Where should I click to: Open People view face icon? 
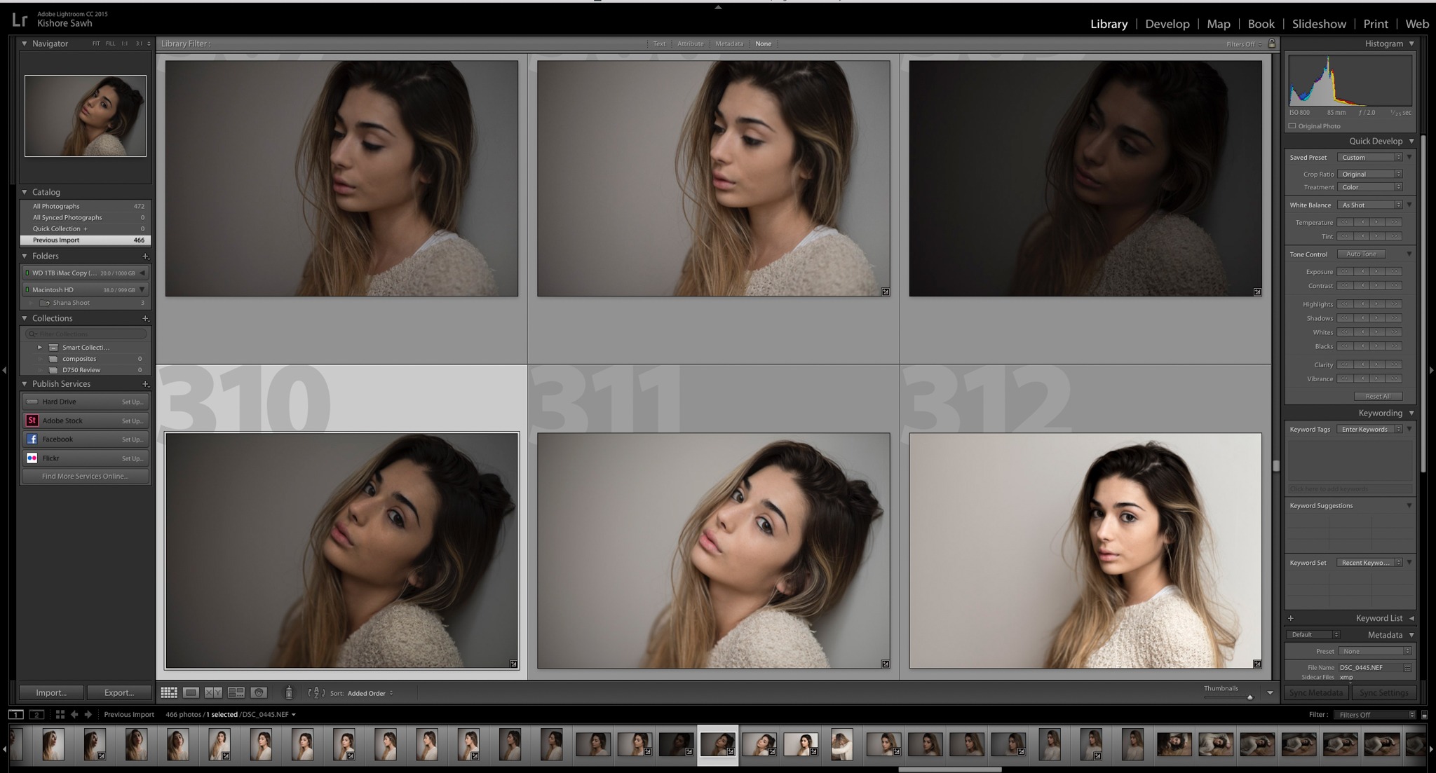[259, 692]
